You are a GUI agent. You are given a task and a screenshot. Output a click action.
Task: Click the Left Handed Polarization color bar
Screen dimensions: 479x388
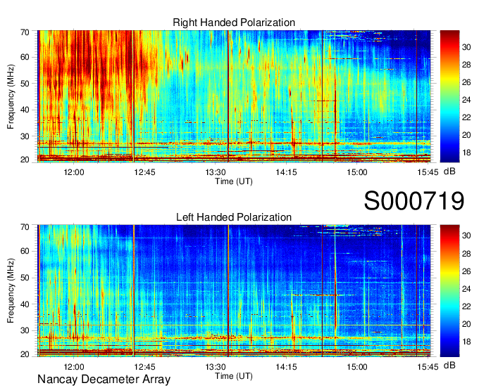coord(449,291)
